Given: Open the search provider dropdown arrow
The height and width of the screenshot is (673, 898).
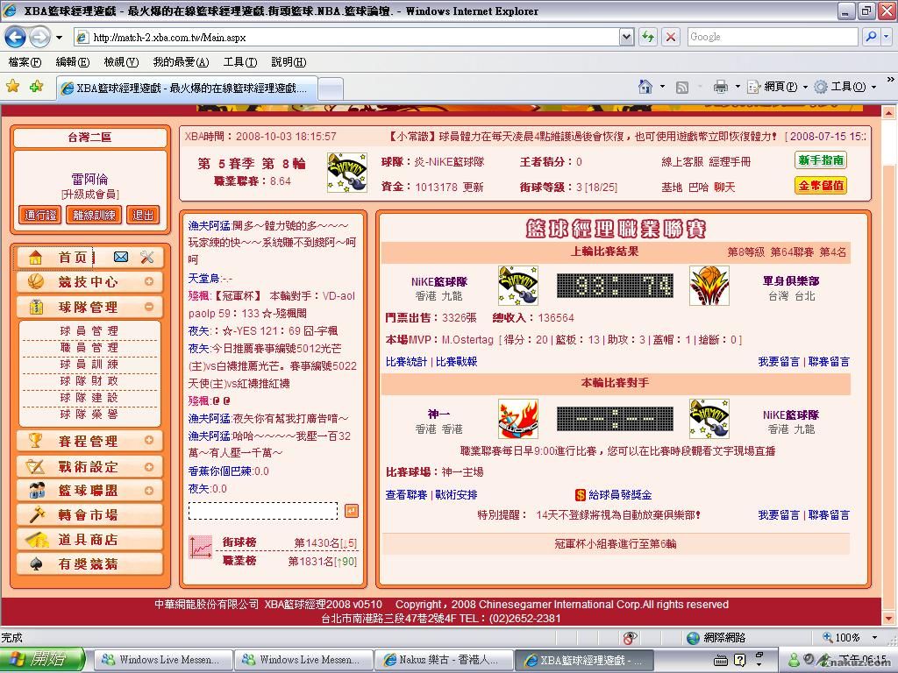Looking at the screenshot, I should tap(886, 37).
